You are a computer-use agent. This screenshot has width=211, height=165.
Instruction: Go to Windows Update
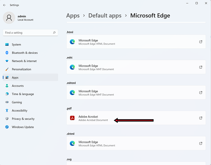(30, 127)
